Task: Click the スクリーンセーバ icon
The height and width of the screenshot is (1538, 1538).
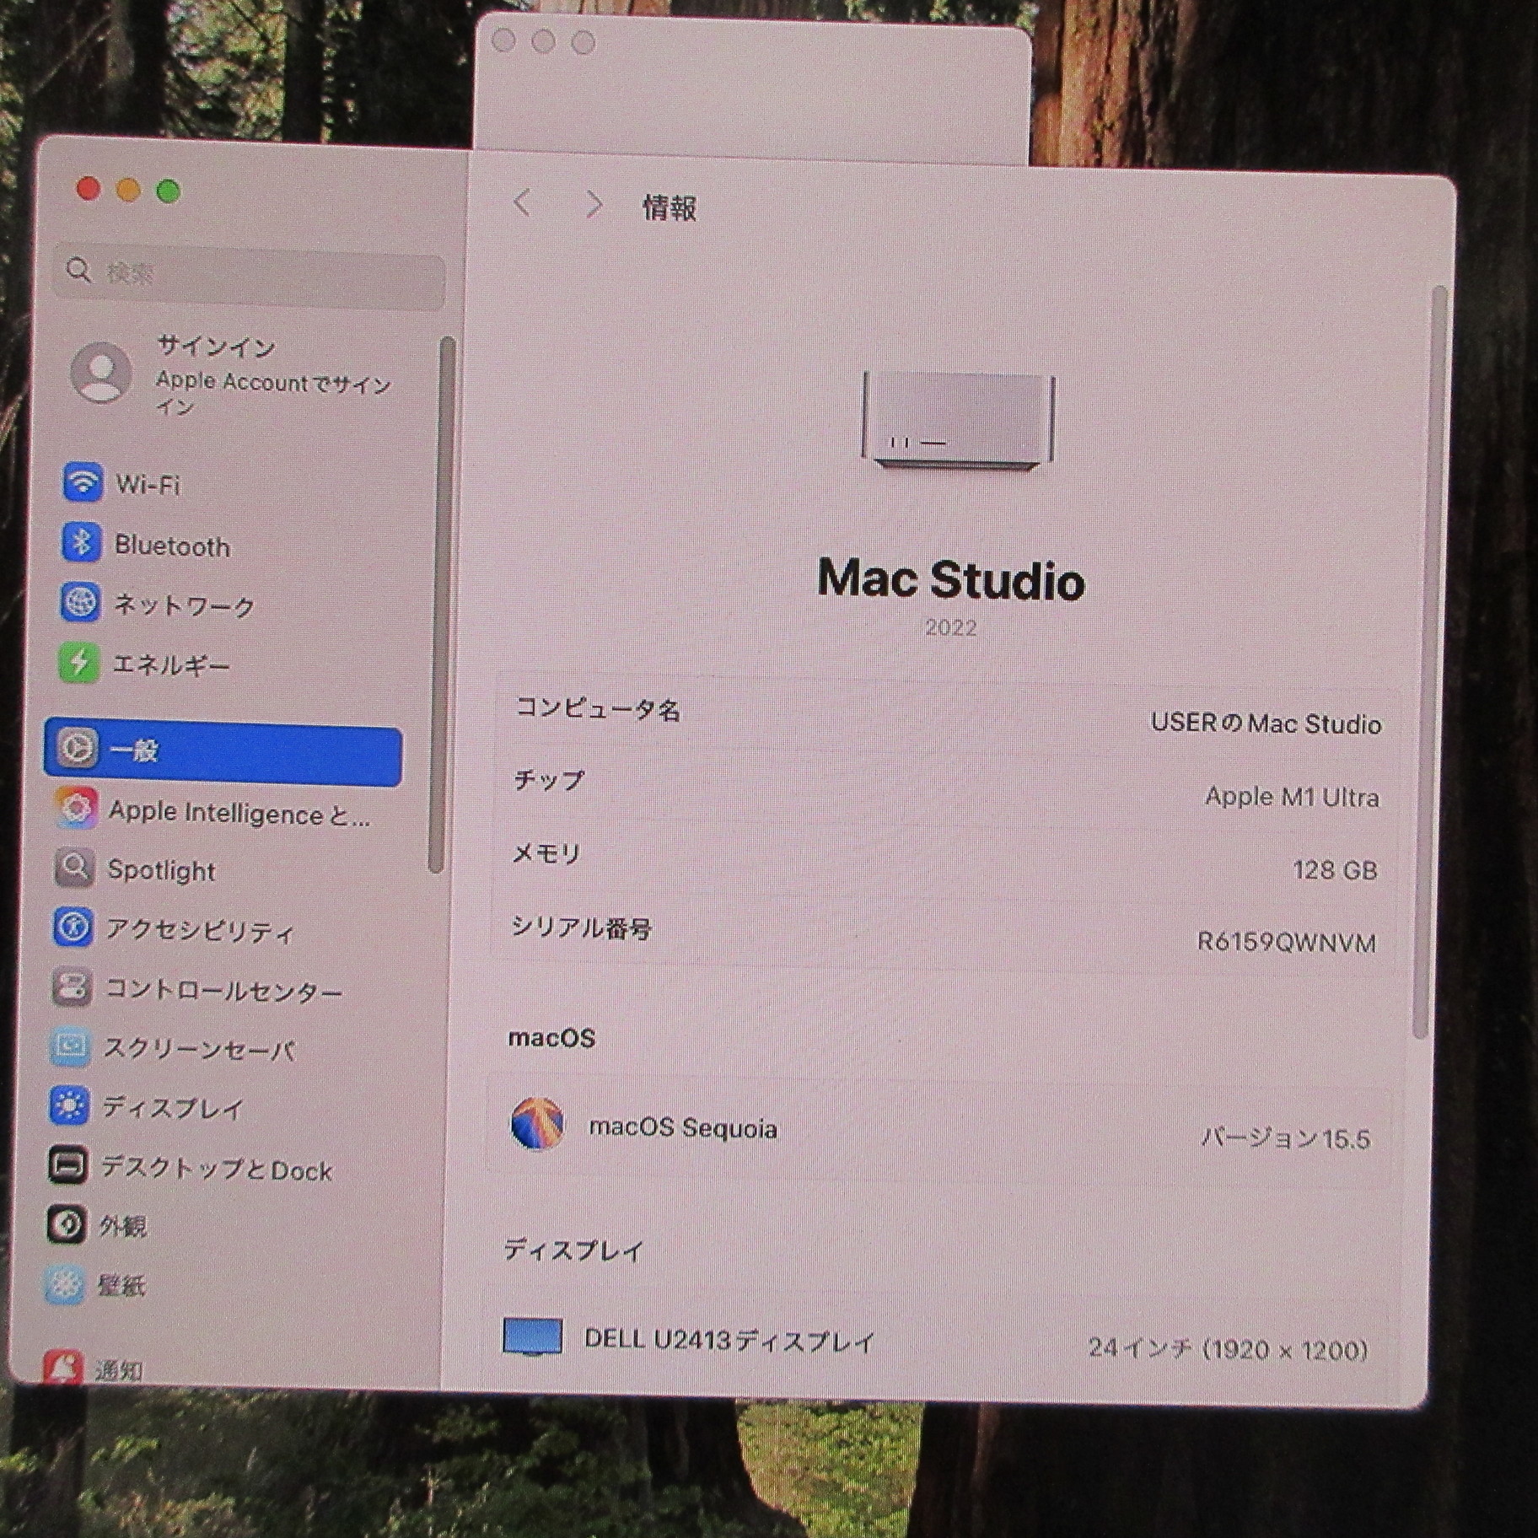Action: point(71,1046)
